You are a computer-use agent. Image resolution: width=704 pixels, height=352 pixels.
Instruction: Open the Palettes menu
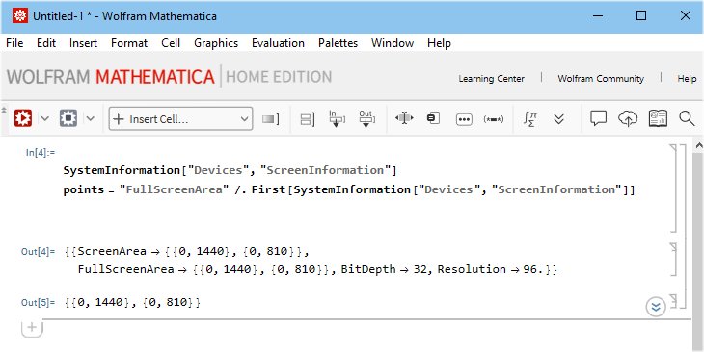(338, 43)
